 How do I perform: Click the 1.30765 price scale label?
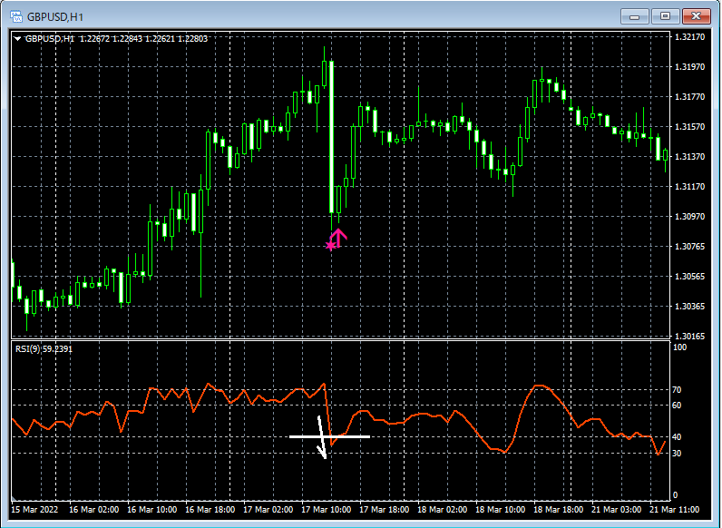click(x=689, y=247)
